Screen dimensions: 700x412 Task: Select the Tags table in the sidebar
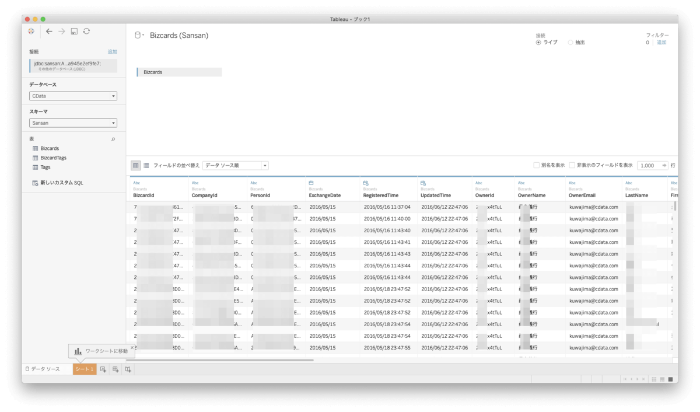pyautogui.click(x=45, y=167)
